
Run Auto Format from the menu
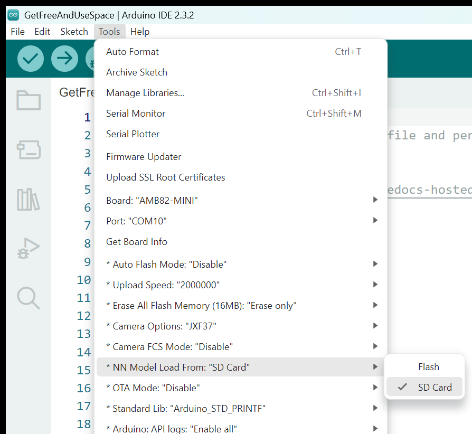tap(133, 52)
